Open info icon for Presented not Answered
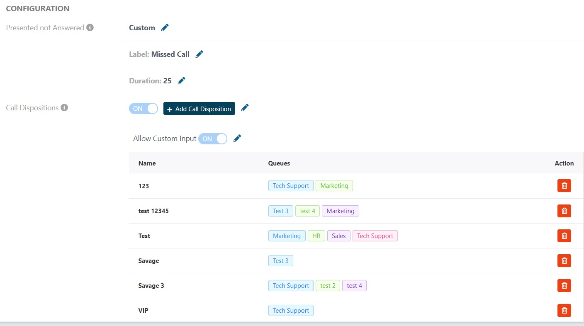This screenshot has height=326, width=584. [90, 28]
